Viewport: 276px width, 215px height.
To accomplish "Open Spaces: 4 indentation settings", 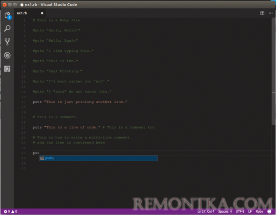I will click(225, 211).
